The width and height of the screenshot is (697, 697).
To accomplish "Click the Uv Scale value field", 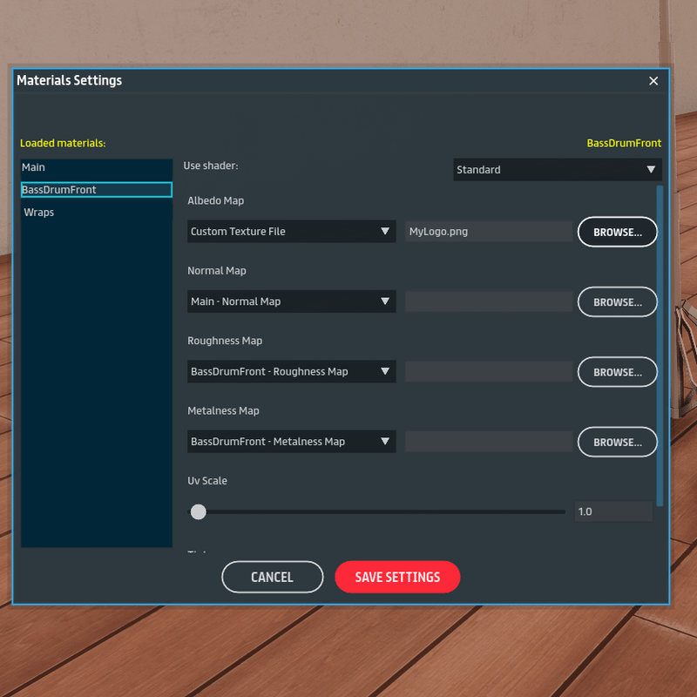I will pyautogui.click(x=612, y=511).
